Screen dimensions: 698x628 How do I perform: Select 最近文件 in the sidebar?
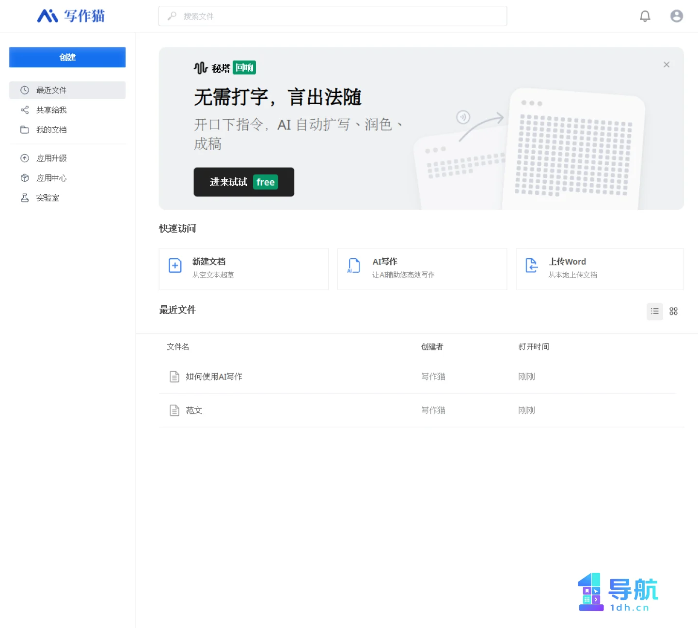(x=67, y=90)
